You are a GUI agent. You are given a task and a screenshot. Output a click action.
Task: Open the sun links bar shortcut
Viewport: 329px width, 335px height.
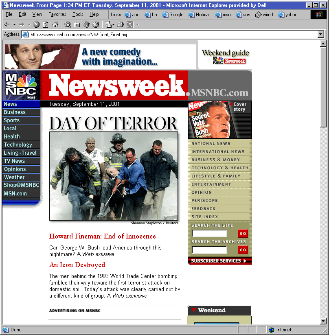[x=243, y=15]
